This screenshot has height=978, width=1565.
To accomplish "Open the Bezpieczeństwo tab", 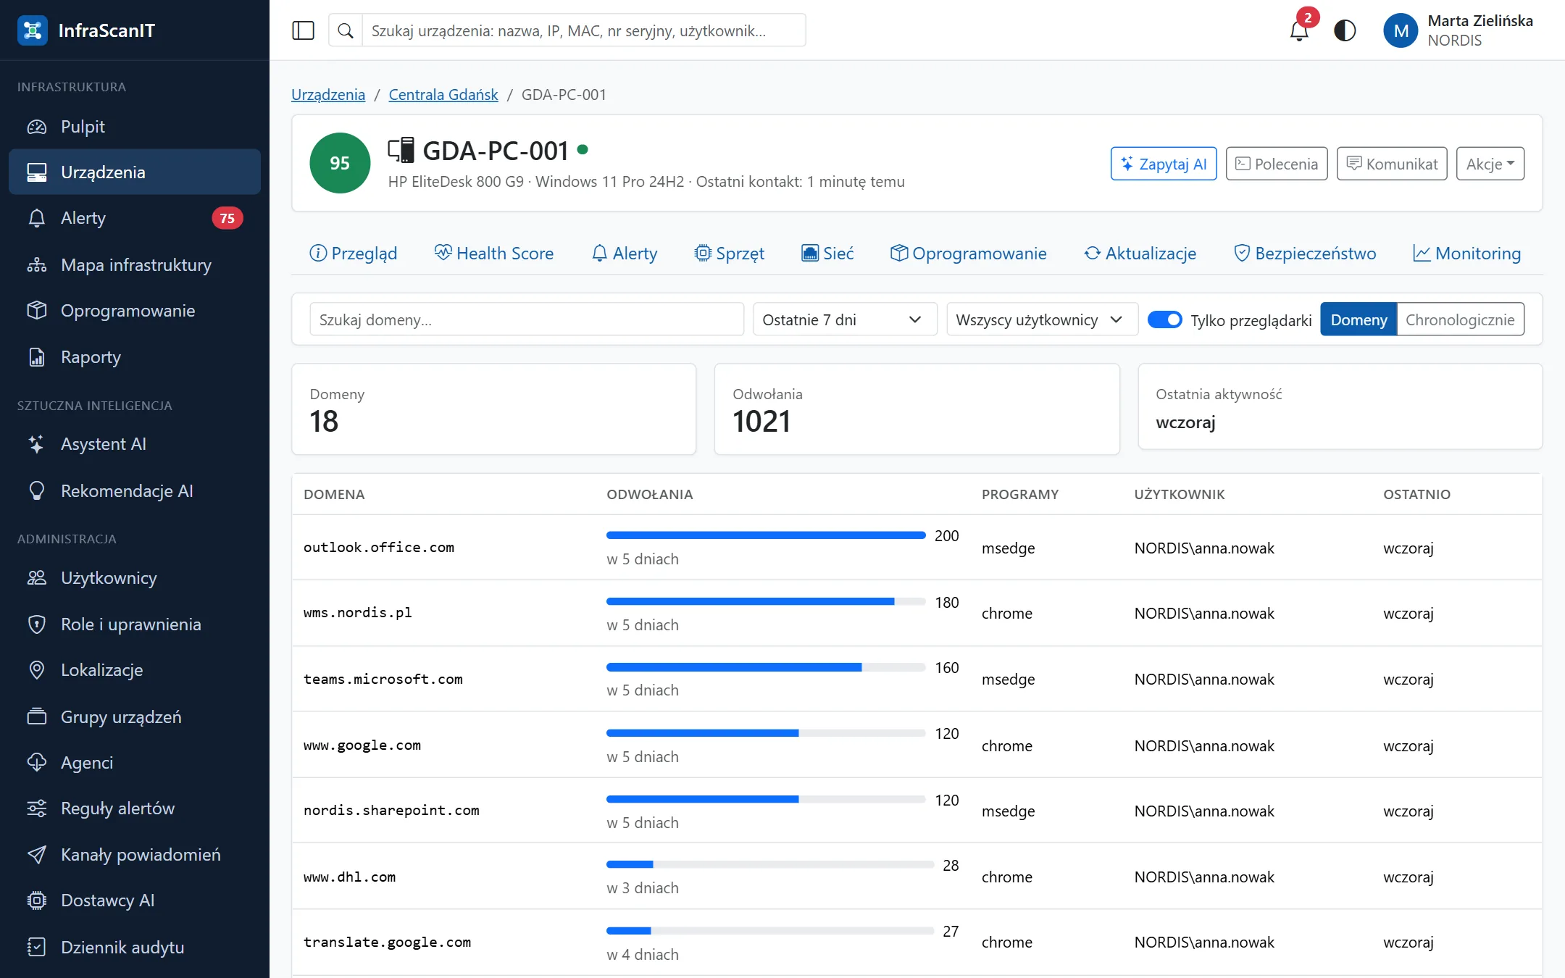I will tap(1305, 254).
